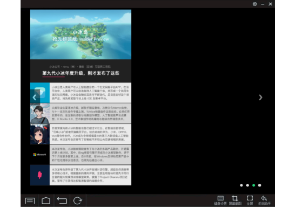Click the circular refresh icon in the bottom bar
This screenshot has width=297, height=208.
(x=78, y=200)
